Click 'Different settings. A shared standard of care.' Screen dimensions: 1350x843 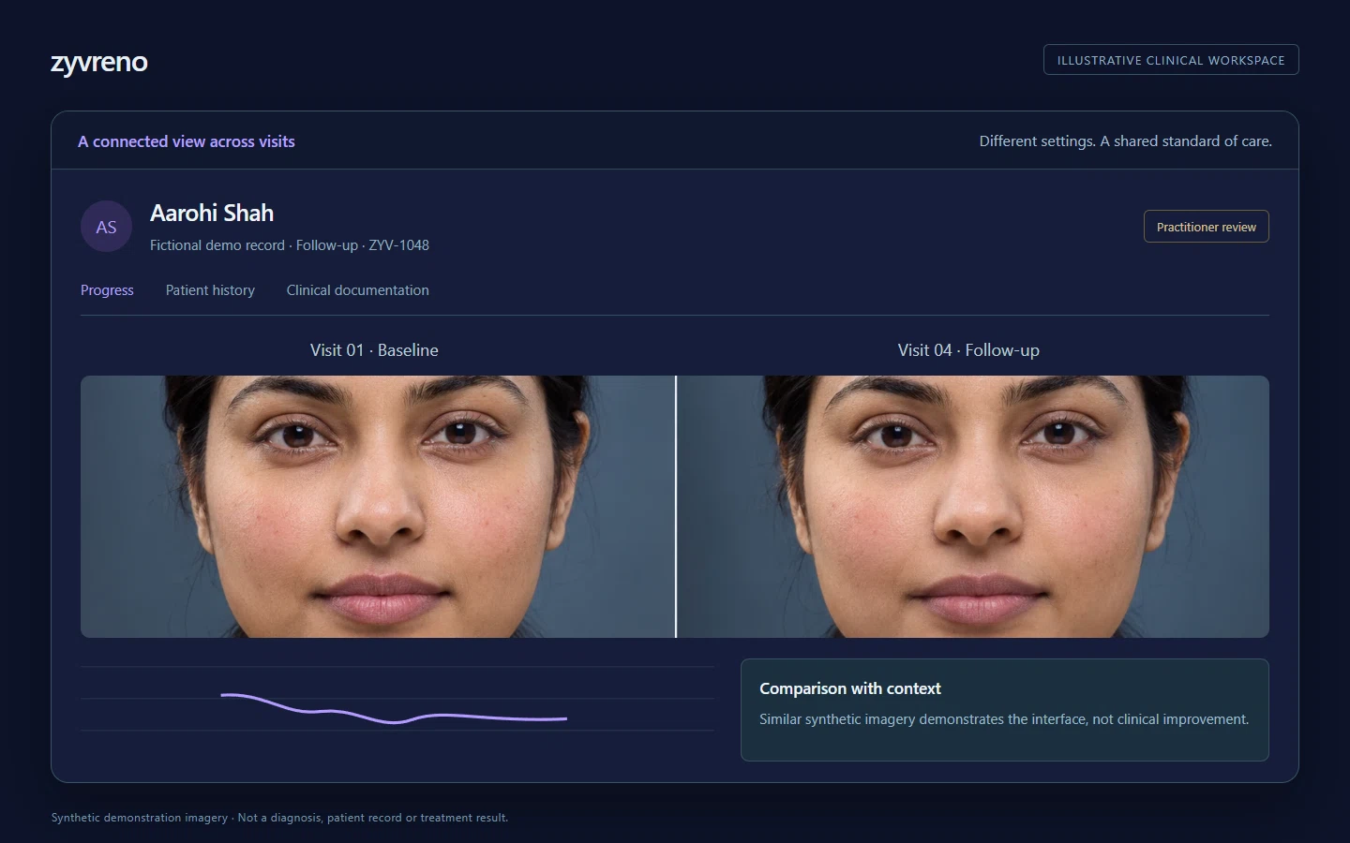(x=1125, y=141)
